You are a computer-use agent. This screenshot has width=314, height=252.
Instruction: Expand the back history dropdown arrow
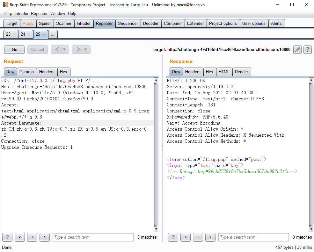click(64, 49)
